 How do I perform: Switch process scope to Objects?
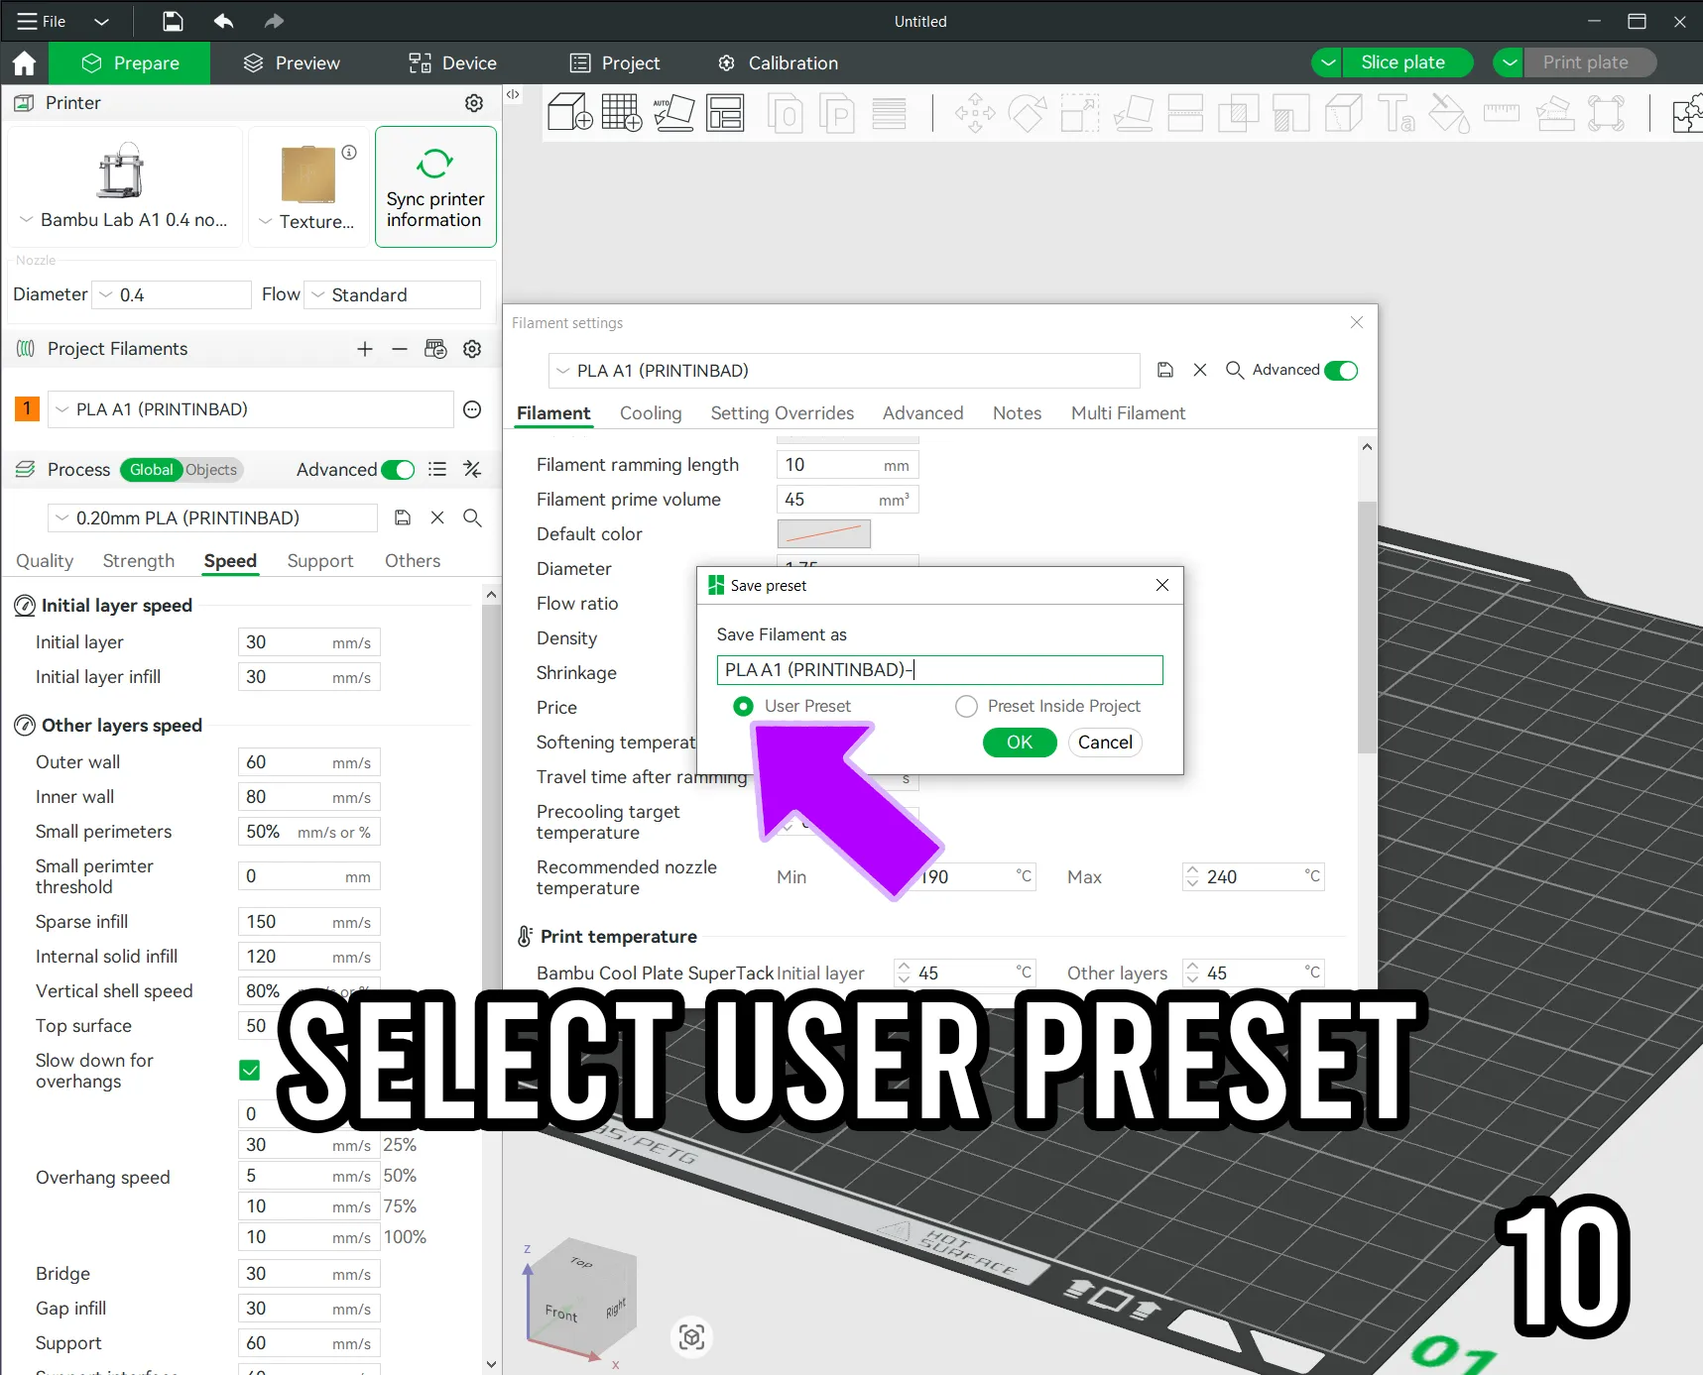(x=211, y=470)
